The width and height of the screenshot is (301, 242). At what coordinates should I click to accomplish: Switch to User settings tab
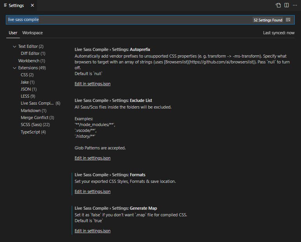coord(13,33)
